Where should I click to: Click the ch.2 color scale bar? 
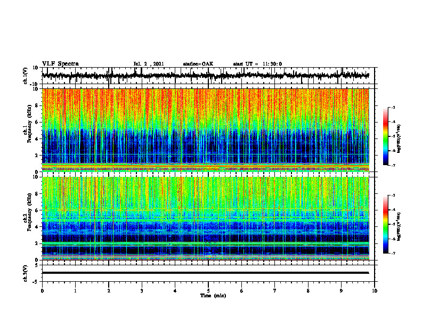[x=385, y=224]
